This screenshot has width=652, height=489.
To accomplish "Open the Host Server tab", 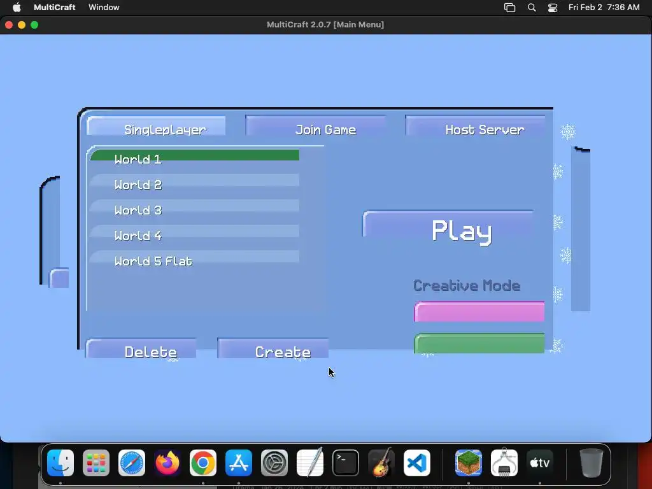I will tap(475, 126).
